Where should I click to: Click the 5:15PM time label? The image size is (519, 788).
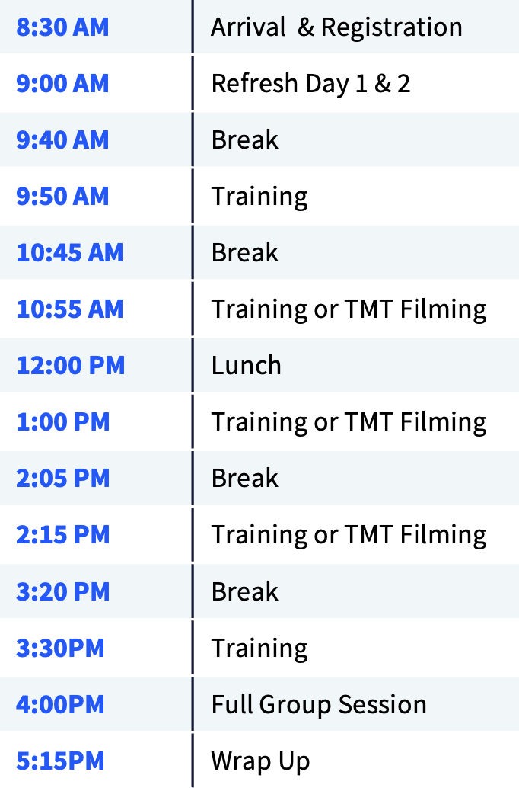click(x=60, y=761)
